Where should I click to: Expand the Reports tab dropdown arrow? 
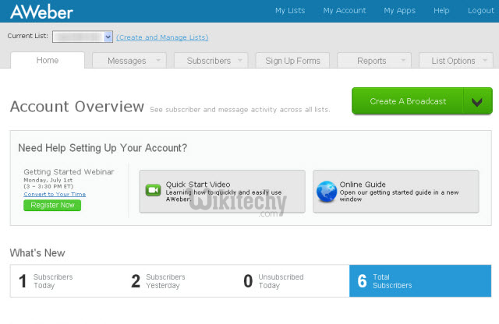point(403,60)
